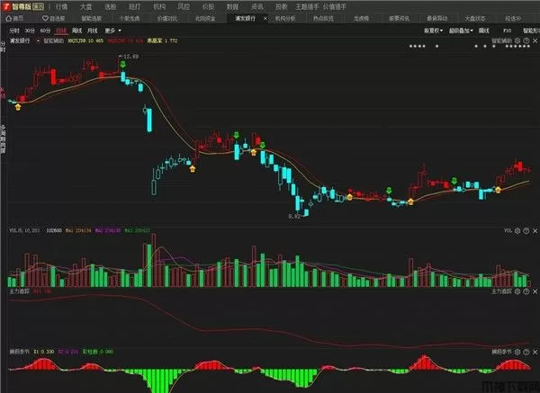Open 主力追踪 panel help icon

(x=526, y=291)
